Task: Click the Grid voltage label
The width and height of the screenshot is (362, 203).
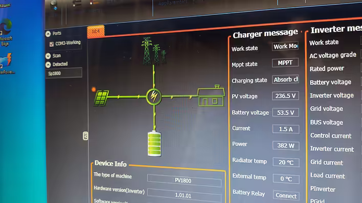Action: click(326, 109)
